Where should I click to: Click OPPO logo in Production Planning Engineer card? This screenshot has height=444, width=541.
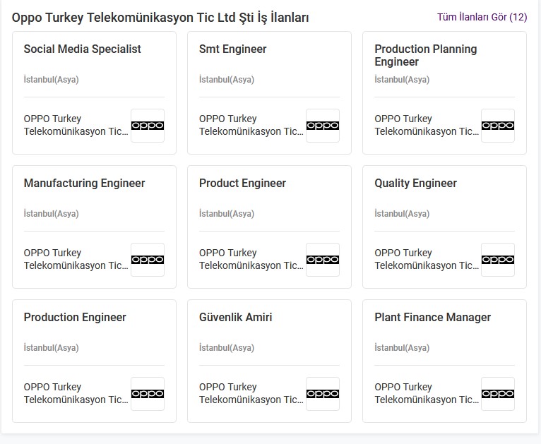coord(497,126)
